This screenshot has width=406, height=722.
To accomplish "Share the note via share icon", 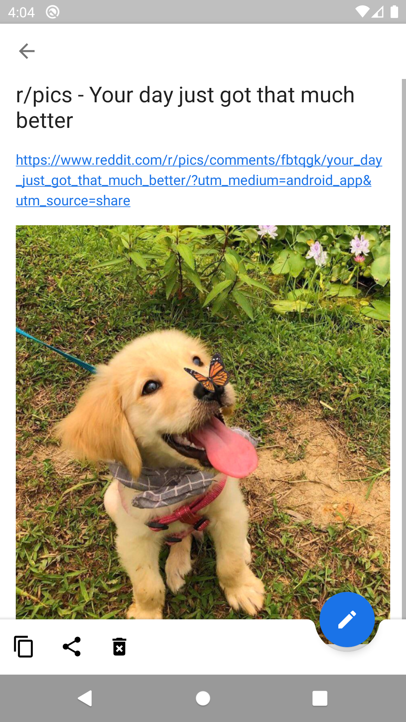I will tap(71, 647).
